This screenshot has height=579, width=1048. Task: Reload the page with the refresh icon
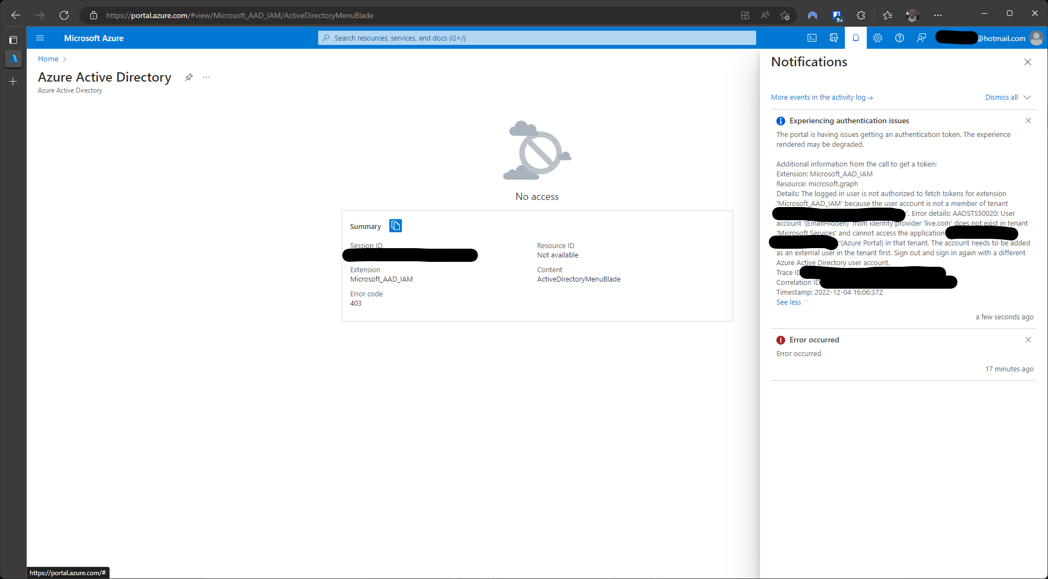64,15
